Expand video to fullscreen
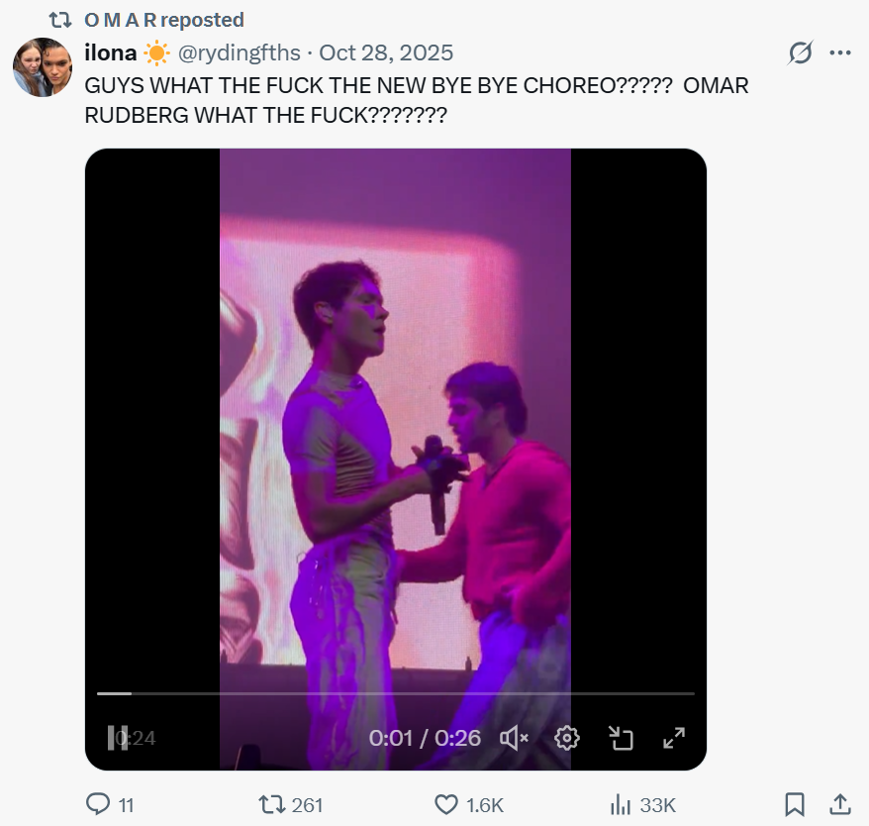Image resolution: width=869 pixels, height=826 pixels. click(674, 738)
